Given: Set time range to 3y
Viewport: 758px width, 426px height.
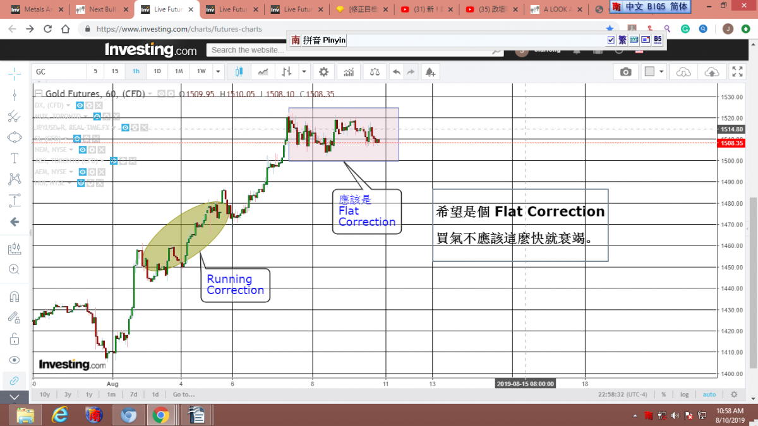Looking at the screenshot, I should tap(68, 394).
